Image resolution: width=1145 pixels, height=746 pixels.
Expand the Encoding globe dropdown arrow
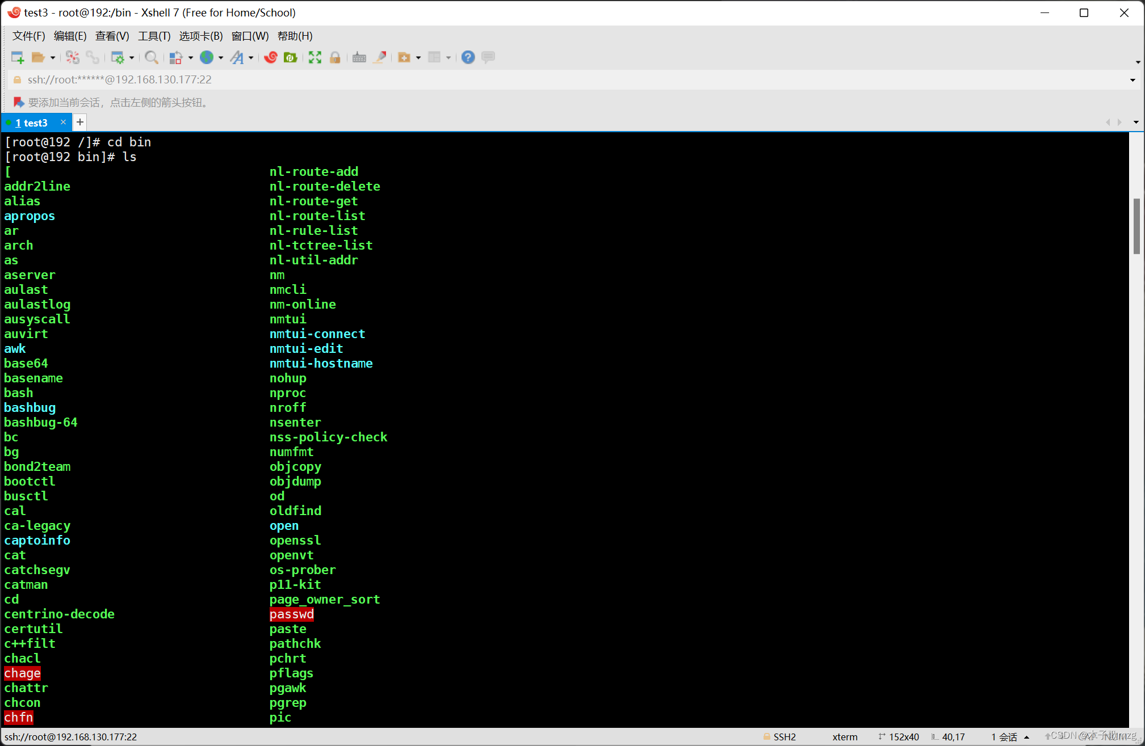[221, 58]
